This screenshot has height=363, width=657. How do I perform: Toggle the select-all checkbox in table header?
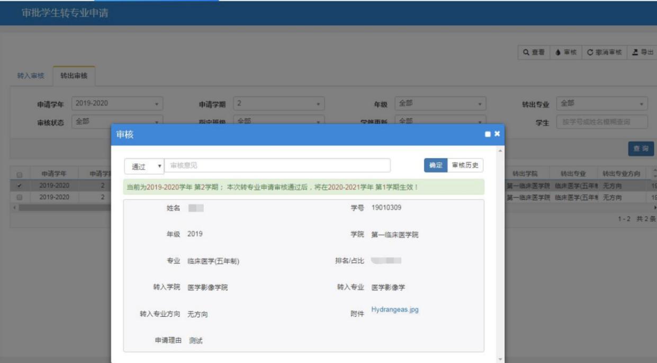20,174
